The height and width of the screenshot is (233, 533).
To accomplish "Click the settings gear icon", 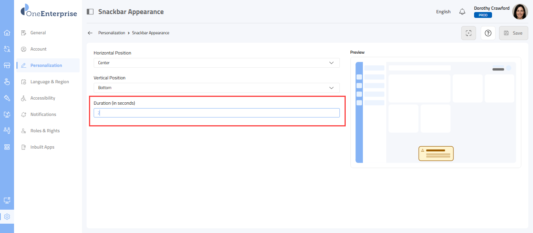I will click(x=7, y=217).
